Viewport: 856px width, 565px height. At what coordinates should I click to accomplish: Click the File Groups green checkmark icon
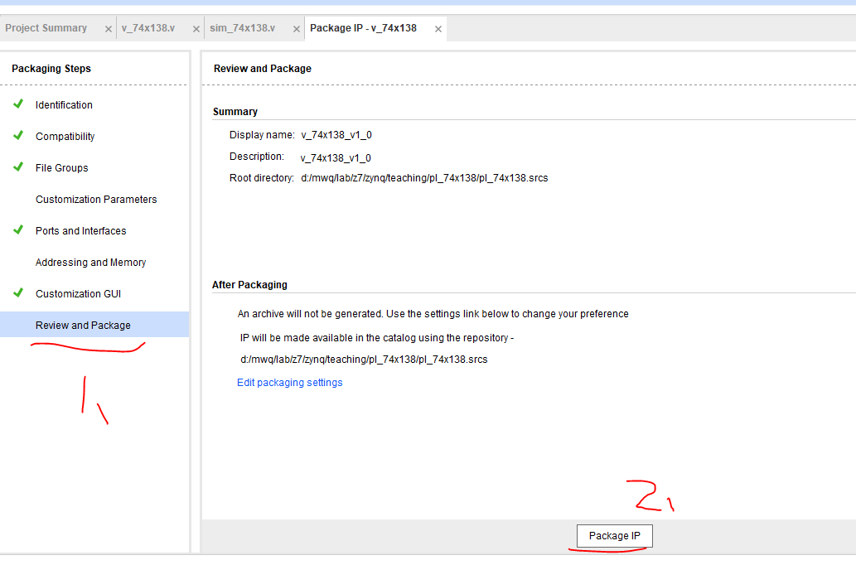(18, 167)
